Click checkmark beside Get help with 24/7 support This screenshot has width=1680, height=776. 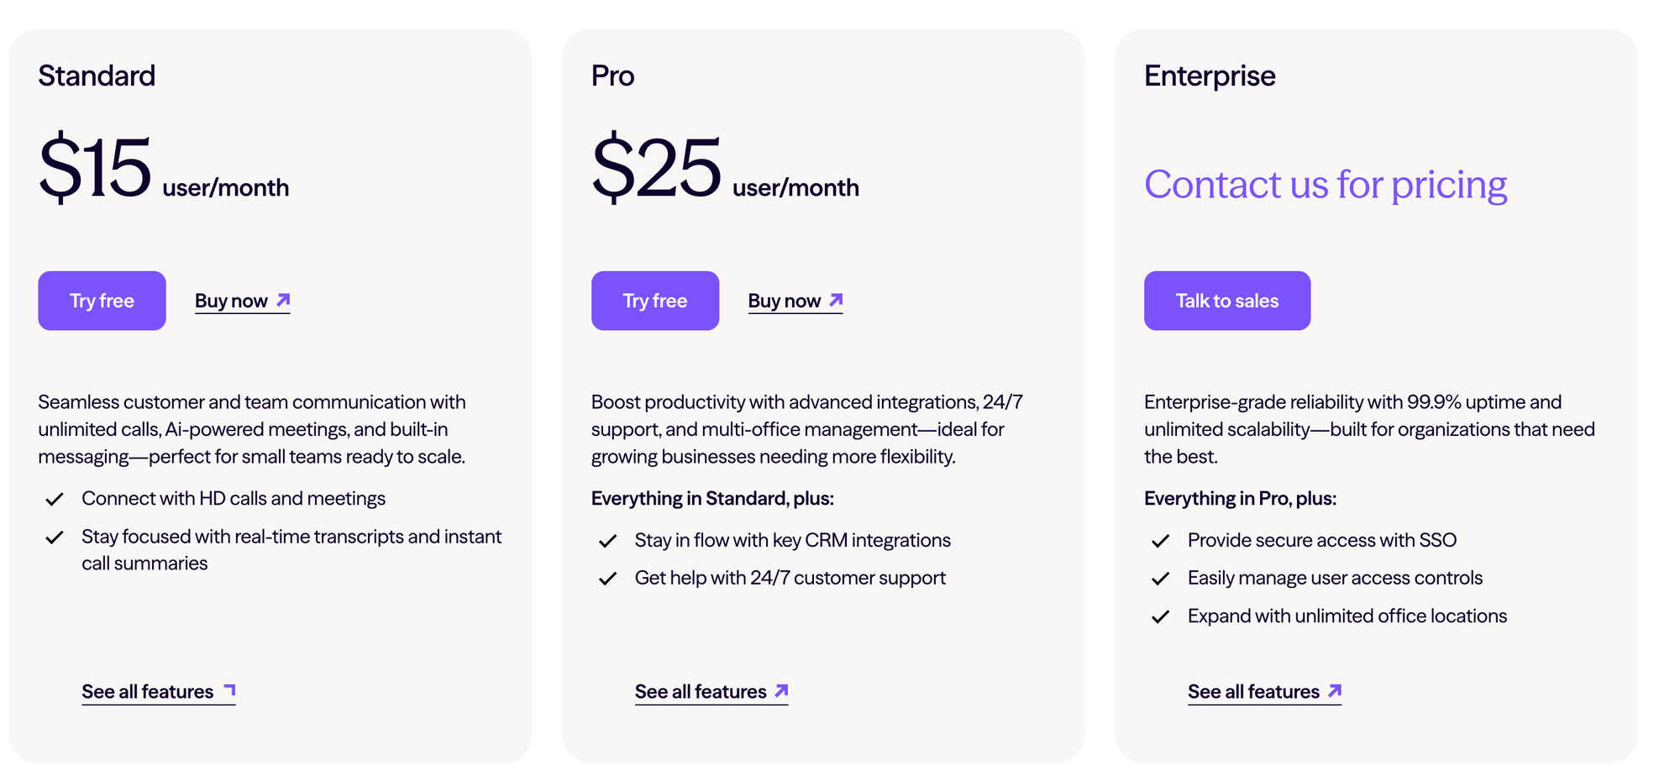click(607, 579)
